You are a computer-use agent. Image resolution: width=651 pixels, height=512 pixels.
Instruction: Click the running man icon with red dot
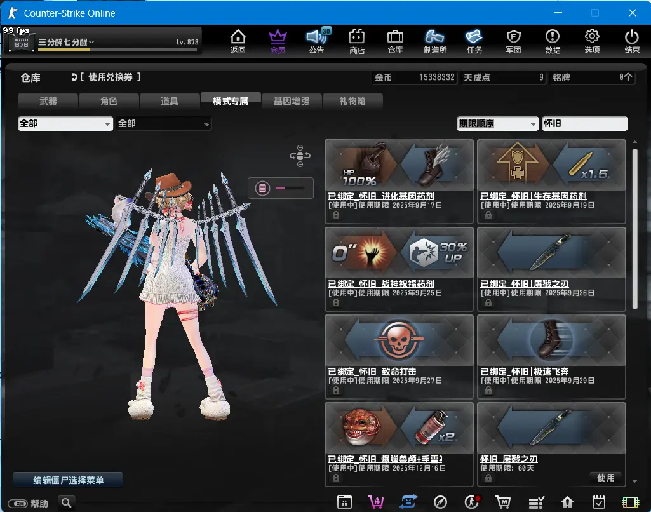(x=472, y=502)
